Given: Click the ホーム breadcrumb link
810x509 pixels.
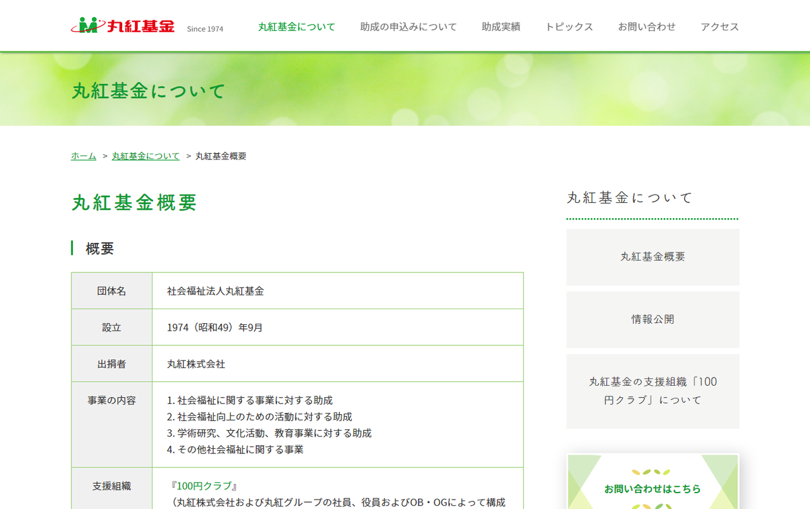Looking at the screenshot, I should point(84,156).
